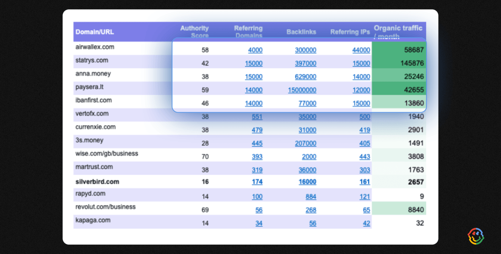
Task: Click rapyd.com organic traffic value 9
Action: pos(422,197)
